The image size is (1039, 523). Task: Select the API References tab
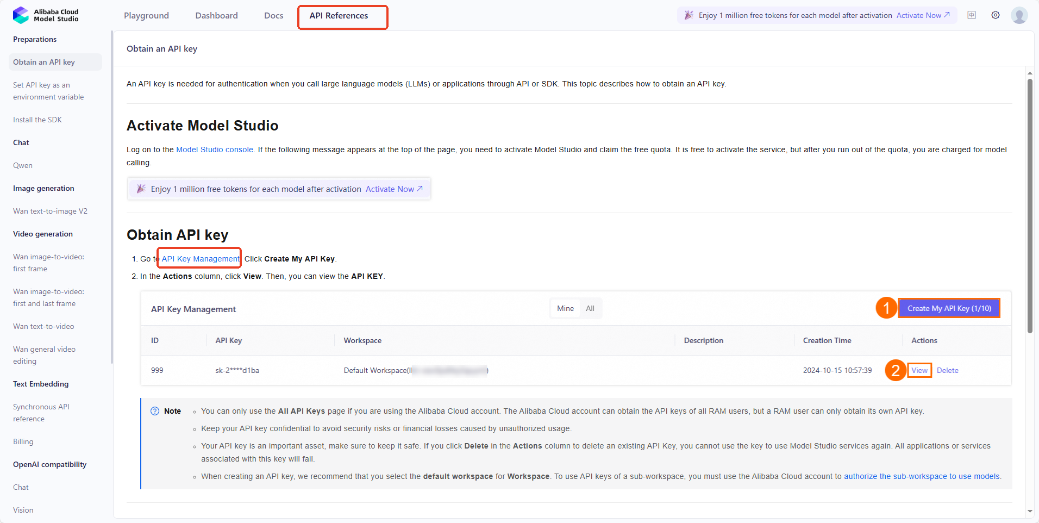339,16
